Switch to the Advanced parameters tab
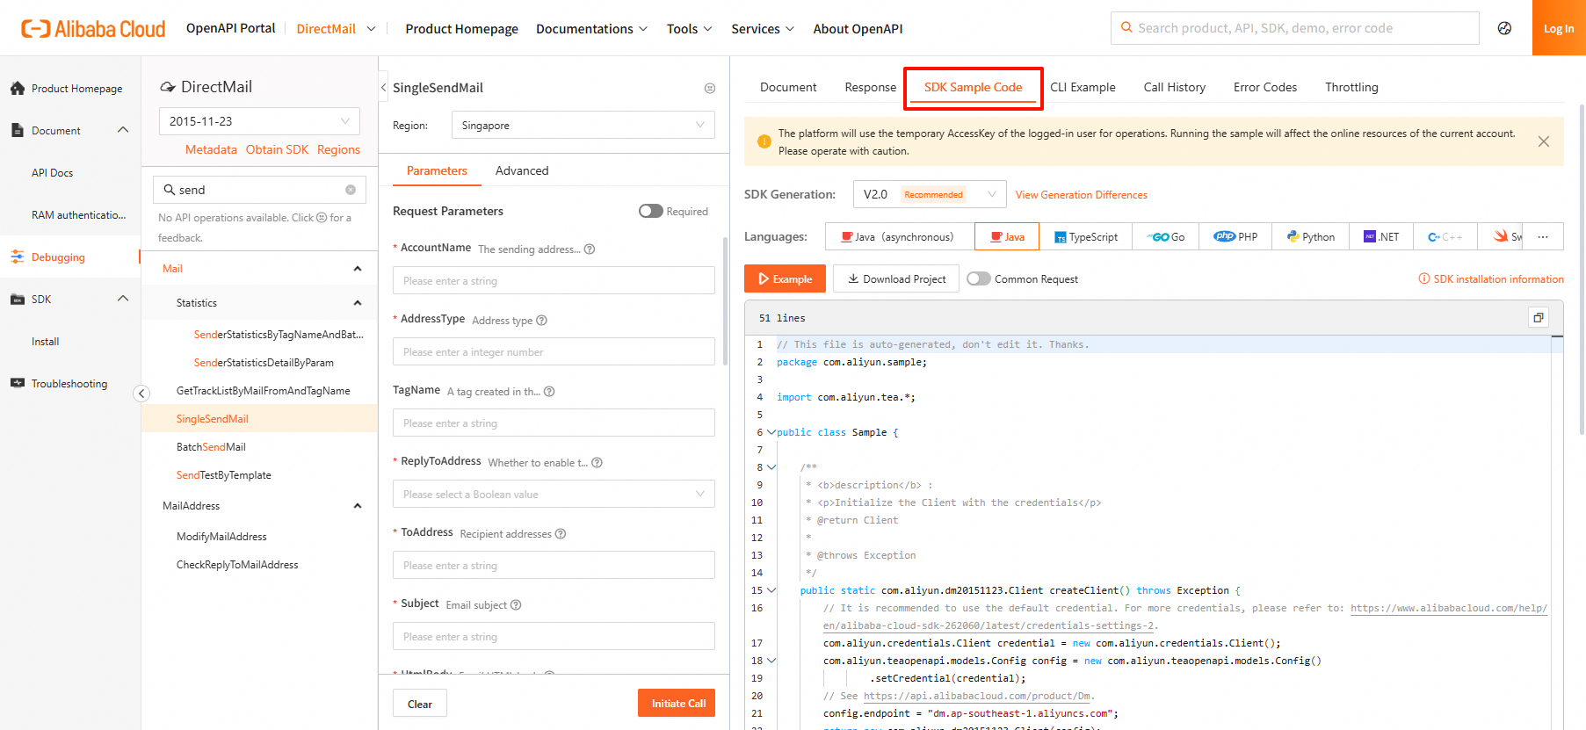This screenshot has height=730, width=1586. coord(522,170)
